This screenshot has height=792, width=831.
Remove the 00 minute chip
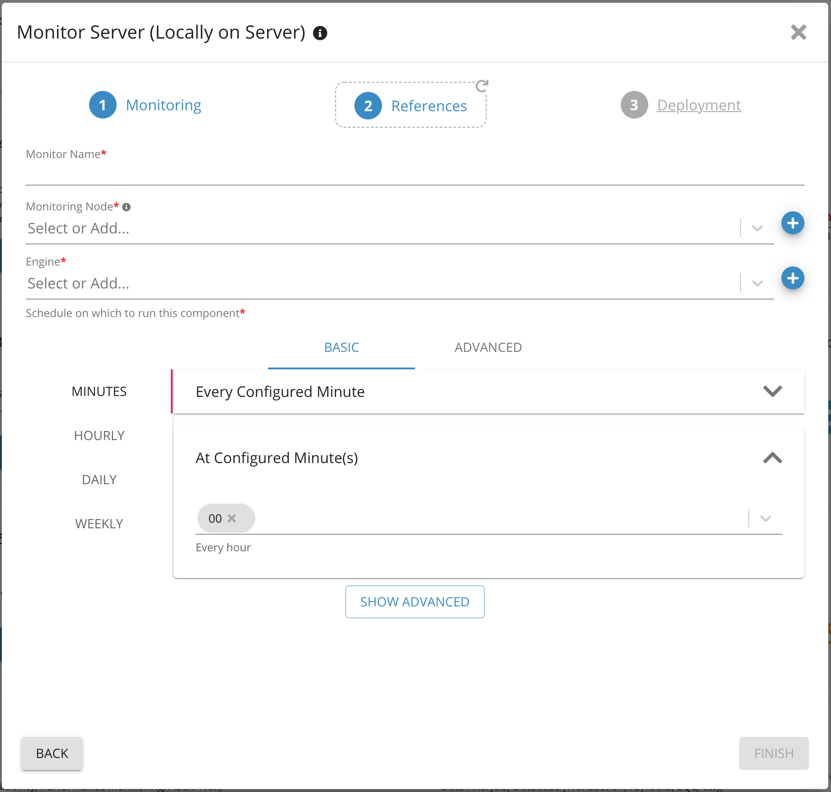coord(232,518)
